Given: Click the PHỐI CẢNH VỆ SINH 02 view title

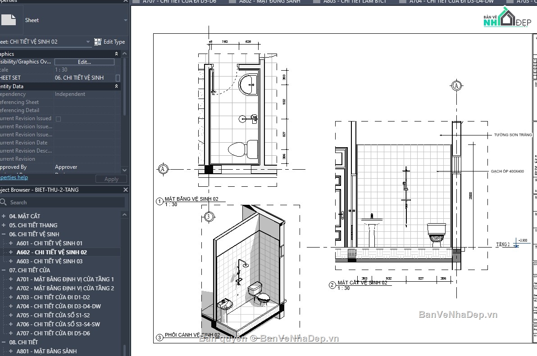Looking at the screenshot, I should (x=192, y=335).
